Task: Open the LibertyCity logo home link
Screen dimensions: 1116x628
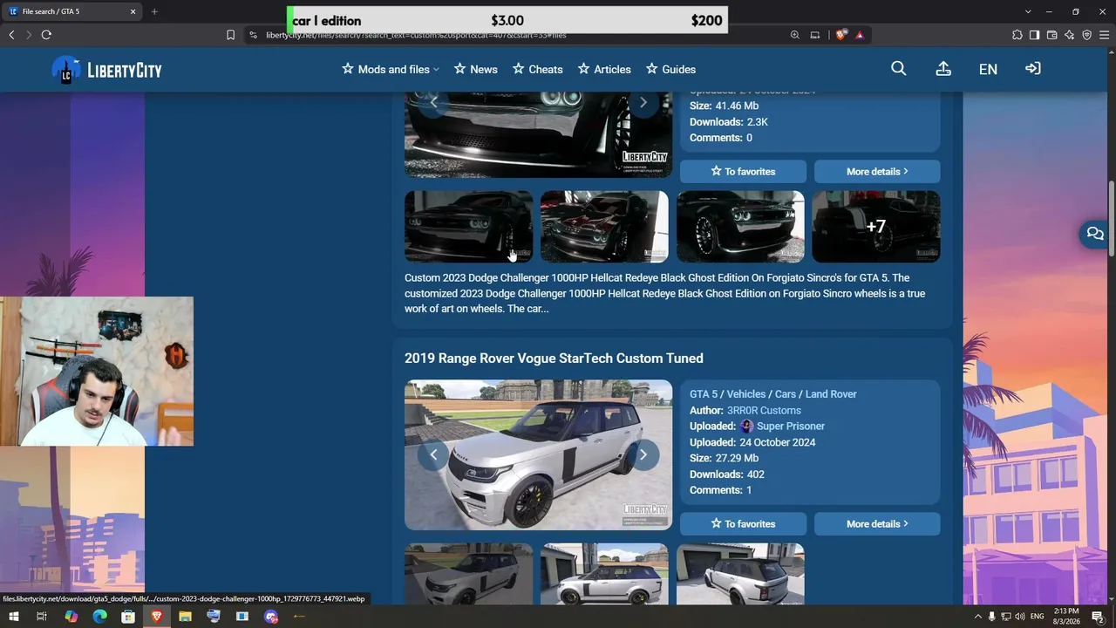Action: 106,70
